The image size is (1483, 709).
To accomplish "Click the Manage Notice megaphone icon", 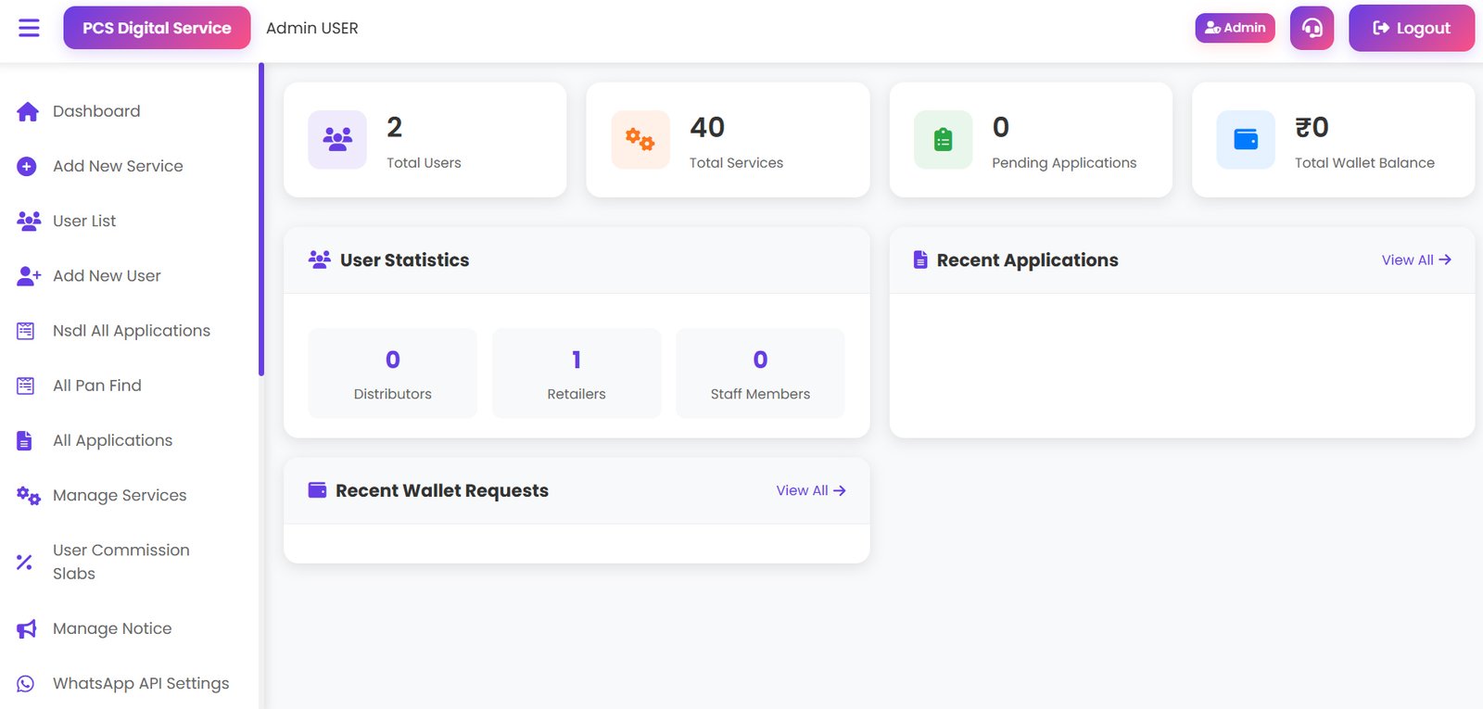I will pos(27,628).
